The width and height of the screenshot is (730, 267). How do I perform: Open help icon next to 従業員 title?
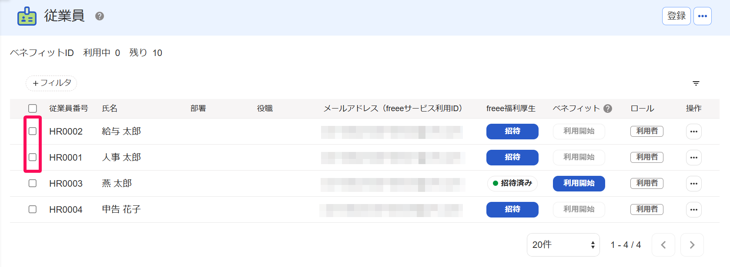pos(100,16)
